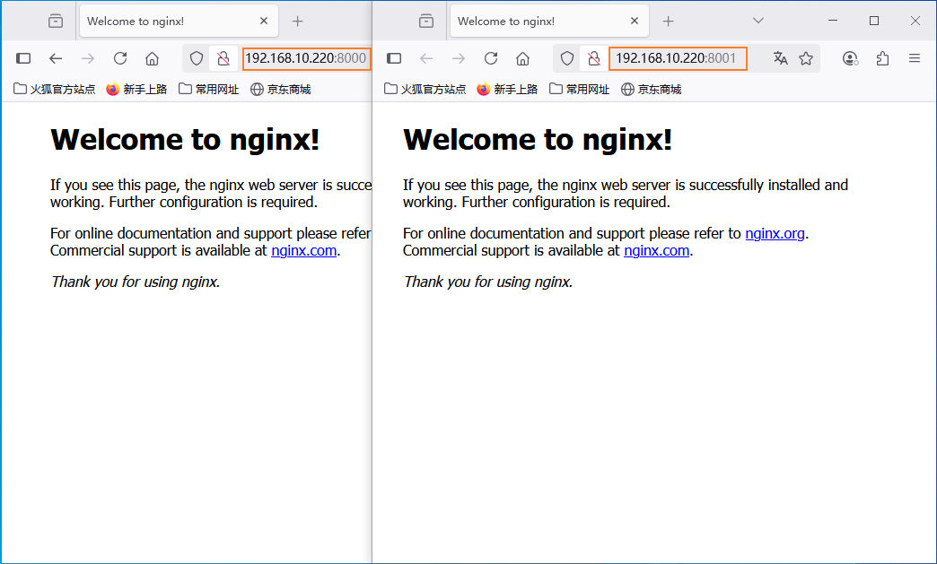Toggle sidebar in the left window
Image resolution: width=937 pixels, height=564 pixels.
(x=23, y=58)
